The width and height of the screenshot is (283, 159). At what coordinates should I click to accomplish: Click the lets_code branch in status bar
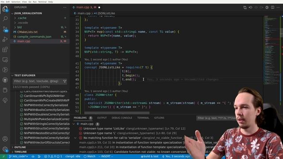pyautogui.click(x=19, y=156)
